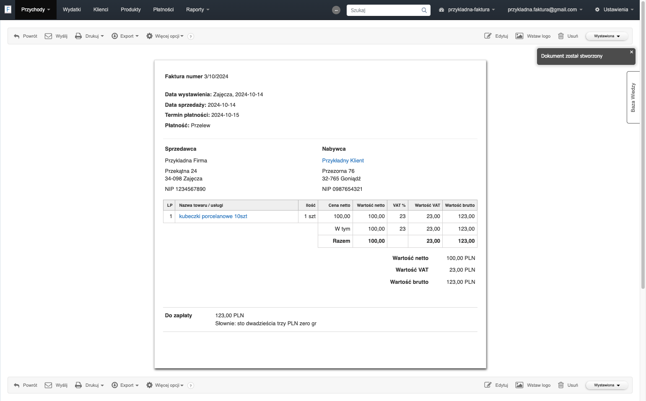Viewport: 646px width, 401px height.
Task: Open the 'kubeczki porcelanowe 10szt' product link
Action: tap(213, 216)
